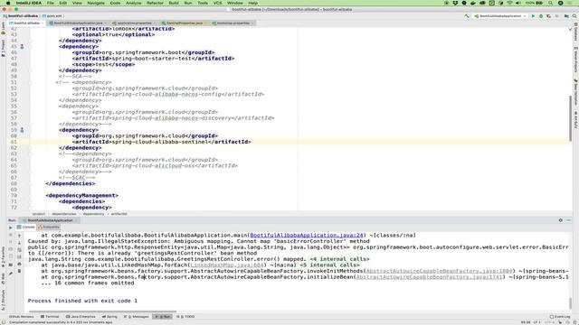Open the Build menu
This screenshot has width=579, height=325.
point(174,3)
